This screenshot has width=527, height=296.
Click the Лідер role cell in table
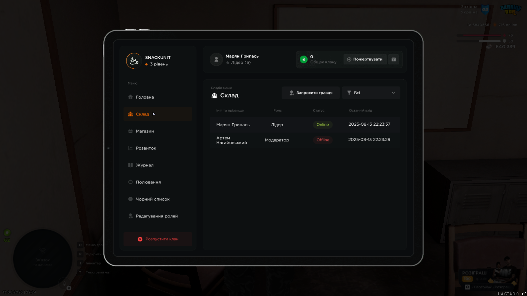[x=277, y=125]
